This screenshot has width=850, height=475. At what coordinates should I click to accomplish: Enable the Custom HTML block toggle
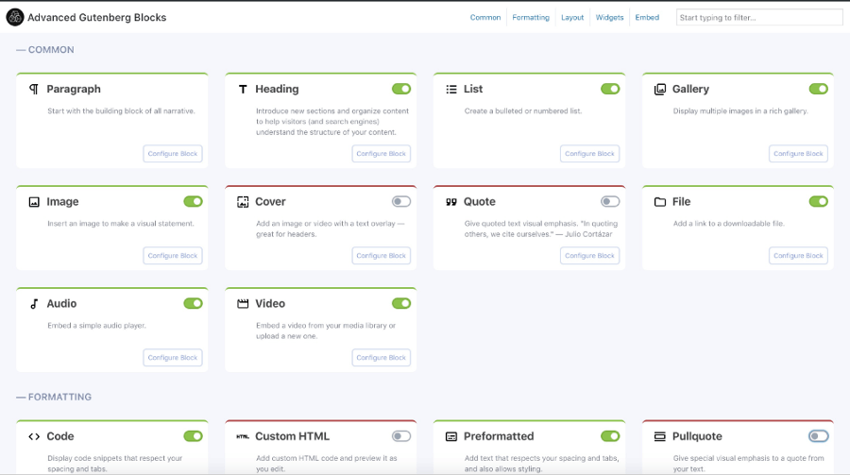tap(401, 436)
